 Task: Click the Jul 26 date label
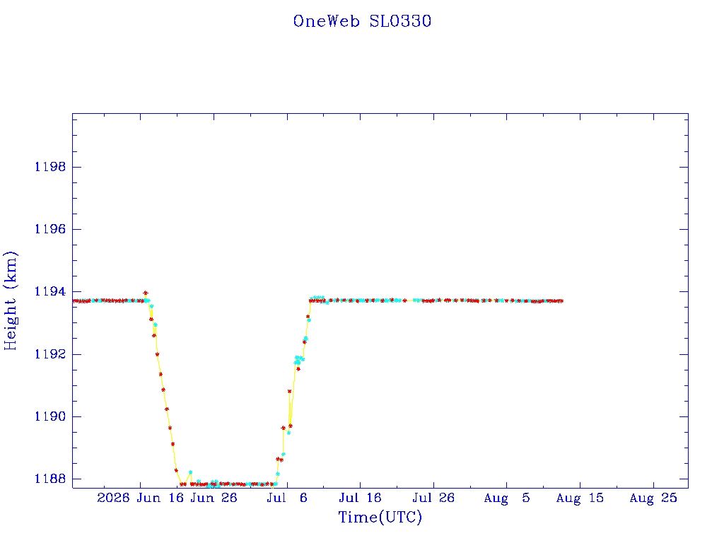tap(433, 498)
